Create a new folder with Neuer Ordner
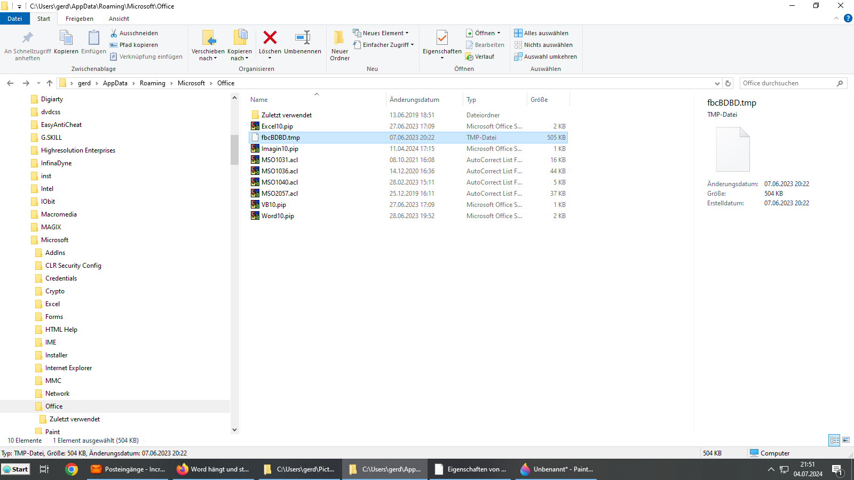Screen dimensions: 854x480 tap(339, 45)
